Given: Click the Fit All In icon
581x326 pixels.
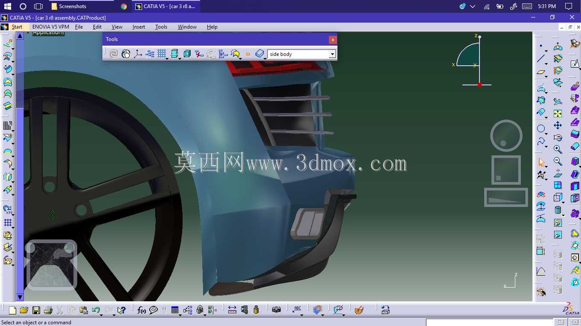Looking at the screenshot, I should click(558, 114).
